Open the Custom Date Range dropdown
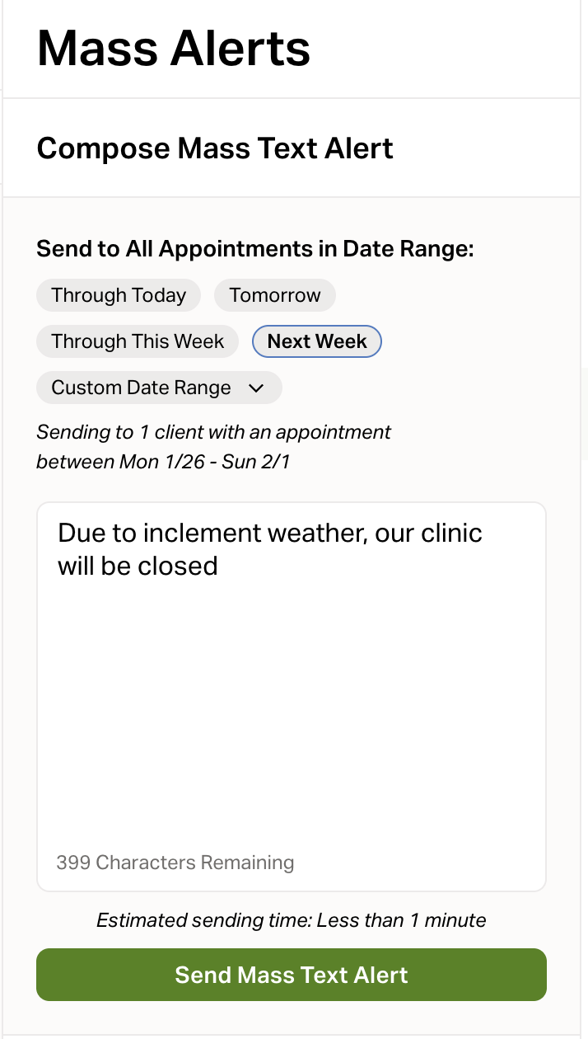 142,388
